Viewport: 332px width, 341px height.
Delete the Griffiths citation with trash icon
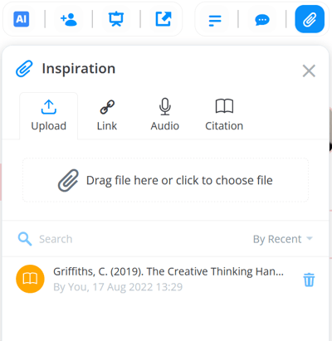(309, 280)
